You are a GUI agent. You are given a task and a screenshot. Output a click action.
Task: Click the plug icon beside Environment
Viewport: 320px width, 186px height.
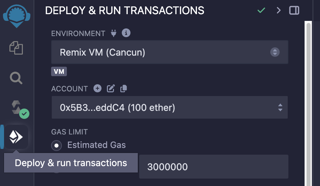[x=113, y=33]
